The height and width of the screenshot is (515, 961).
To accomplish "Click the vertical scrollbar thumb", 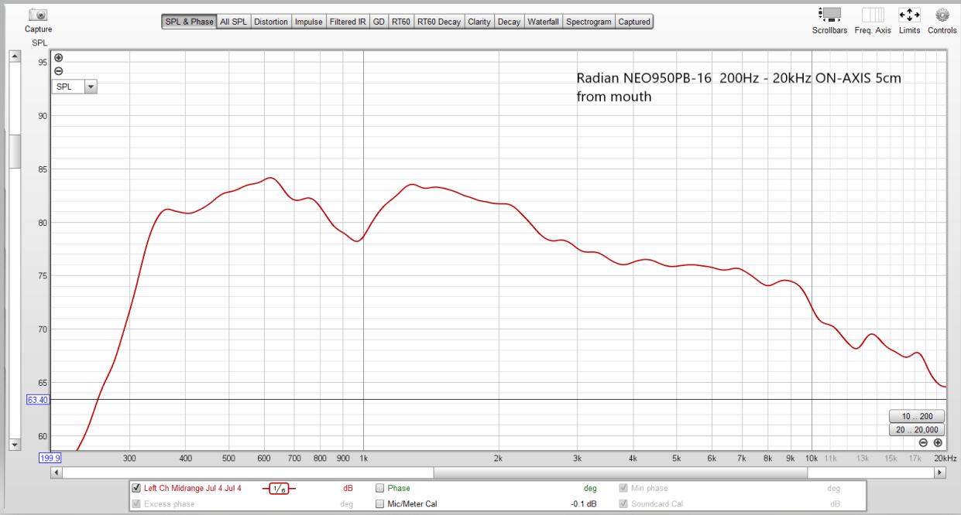I will coord(14,152).
